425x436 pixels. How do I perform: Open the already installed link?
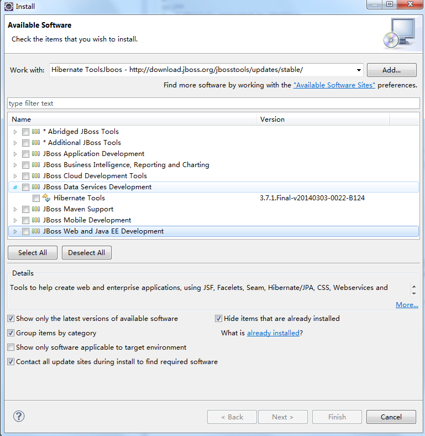coord(273,333)
